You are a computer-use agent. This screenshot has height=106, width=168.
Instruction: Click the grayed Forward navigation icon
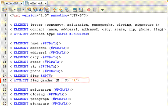pyautogui.click(x=19, y=10)
